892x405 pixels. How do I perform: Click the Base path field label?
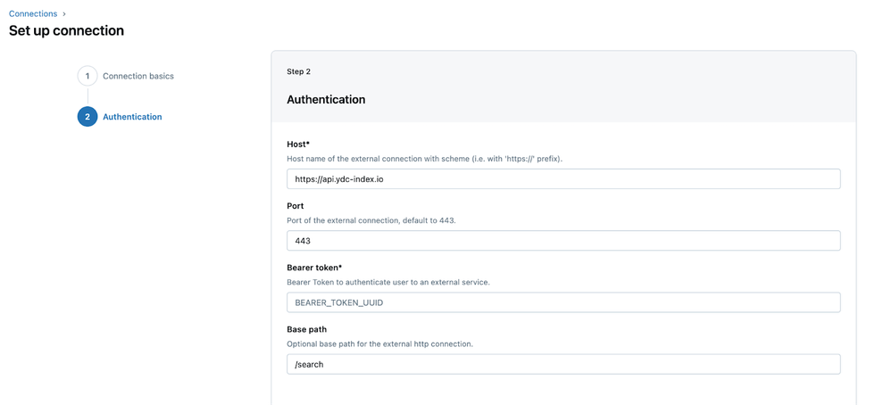click(x=306, y=329)
